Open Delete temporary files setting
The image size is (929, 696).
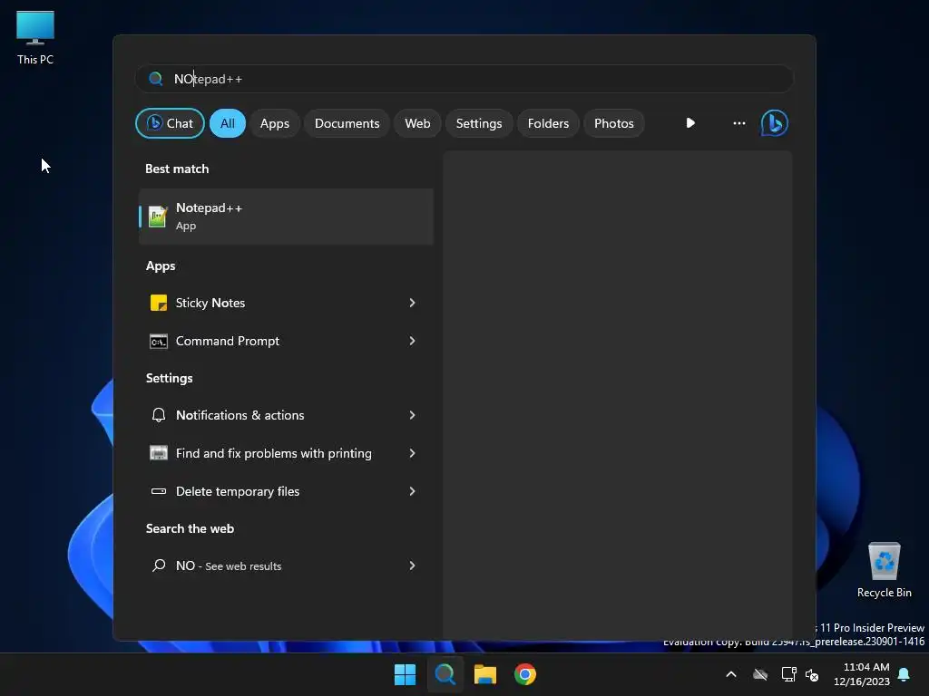point(286,491)
